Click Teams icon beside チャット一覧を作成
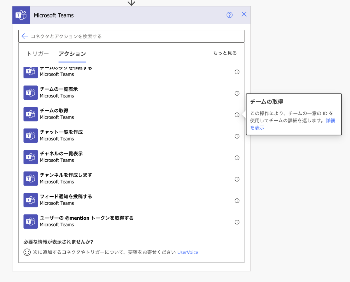 click(31, 136)
